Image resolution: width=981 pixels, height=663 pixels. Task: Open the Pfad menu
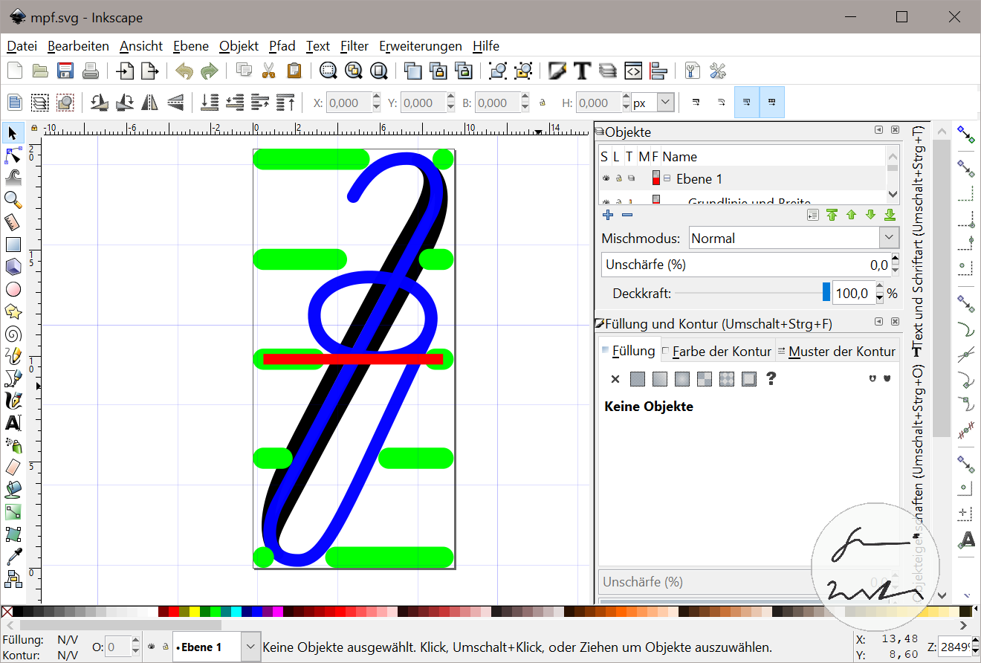(282, 46)
